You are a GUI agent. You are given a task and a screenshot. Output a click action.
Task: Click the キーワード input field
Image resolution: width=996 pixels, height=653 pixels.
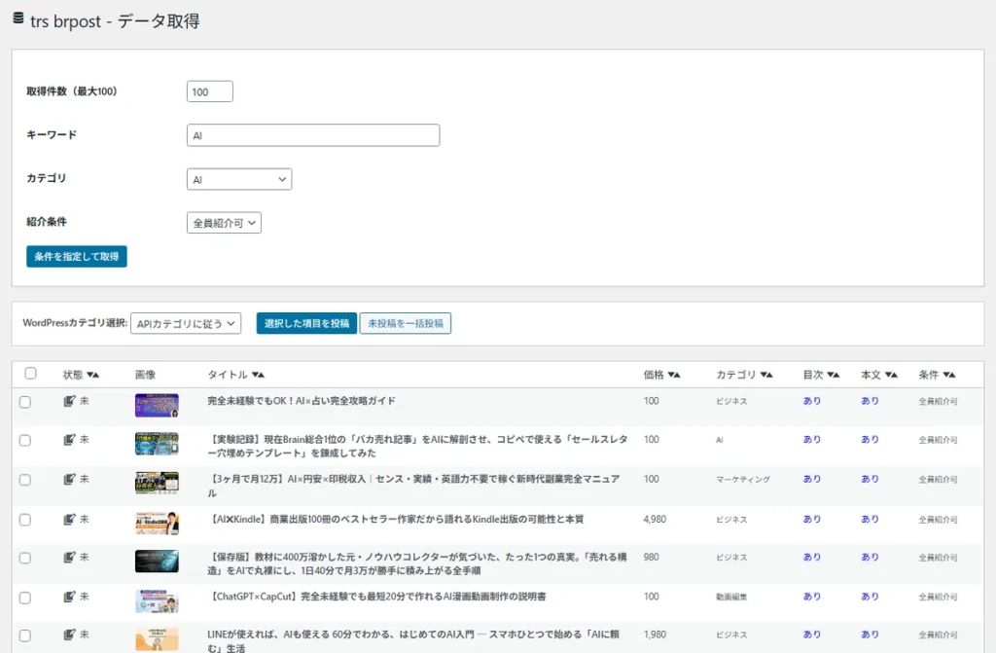coord(313,135)
